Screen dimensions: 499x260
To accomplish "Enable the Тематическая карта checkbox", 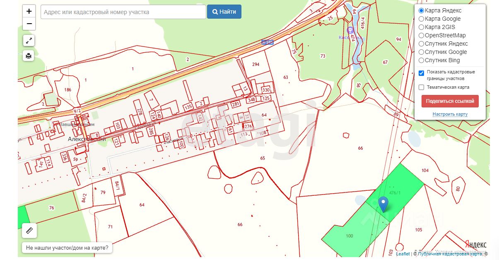I will (422, 87).
